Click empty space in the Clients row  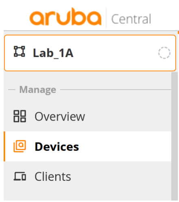121,176
